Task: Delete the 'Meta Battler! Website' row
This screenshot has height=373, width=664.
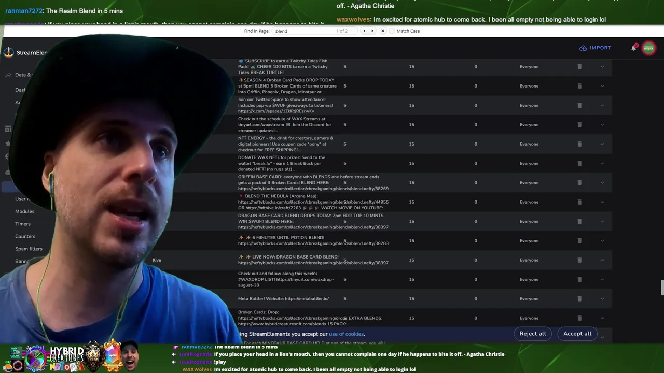Action: (579, 299)
